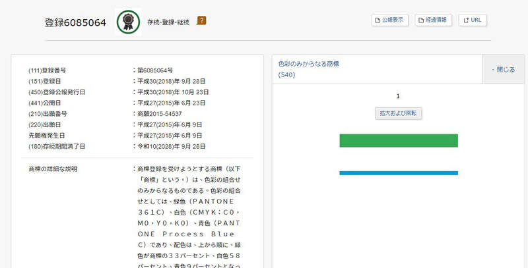
Task: Select the gazette issue date 平成30(2018)年 10月 23日
Action: [173, 92]
